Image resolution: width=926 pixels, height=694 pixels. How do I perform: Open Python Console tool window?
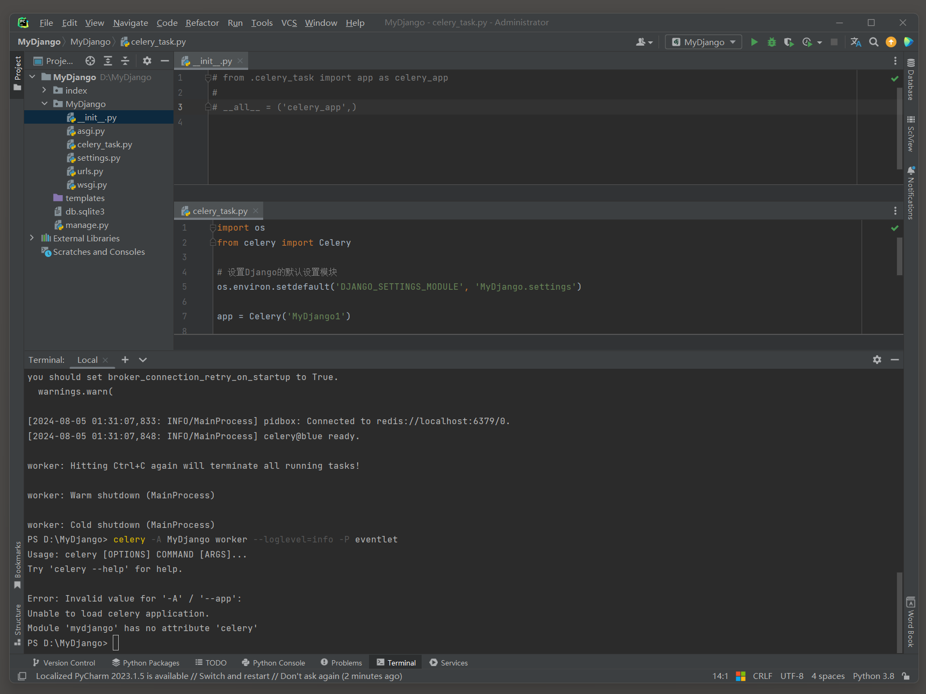click(x=273, y=663)
